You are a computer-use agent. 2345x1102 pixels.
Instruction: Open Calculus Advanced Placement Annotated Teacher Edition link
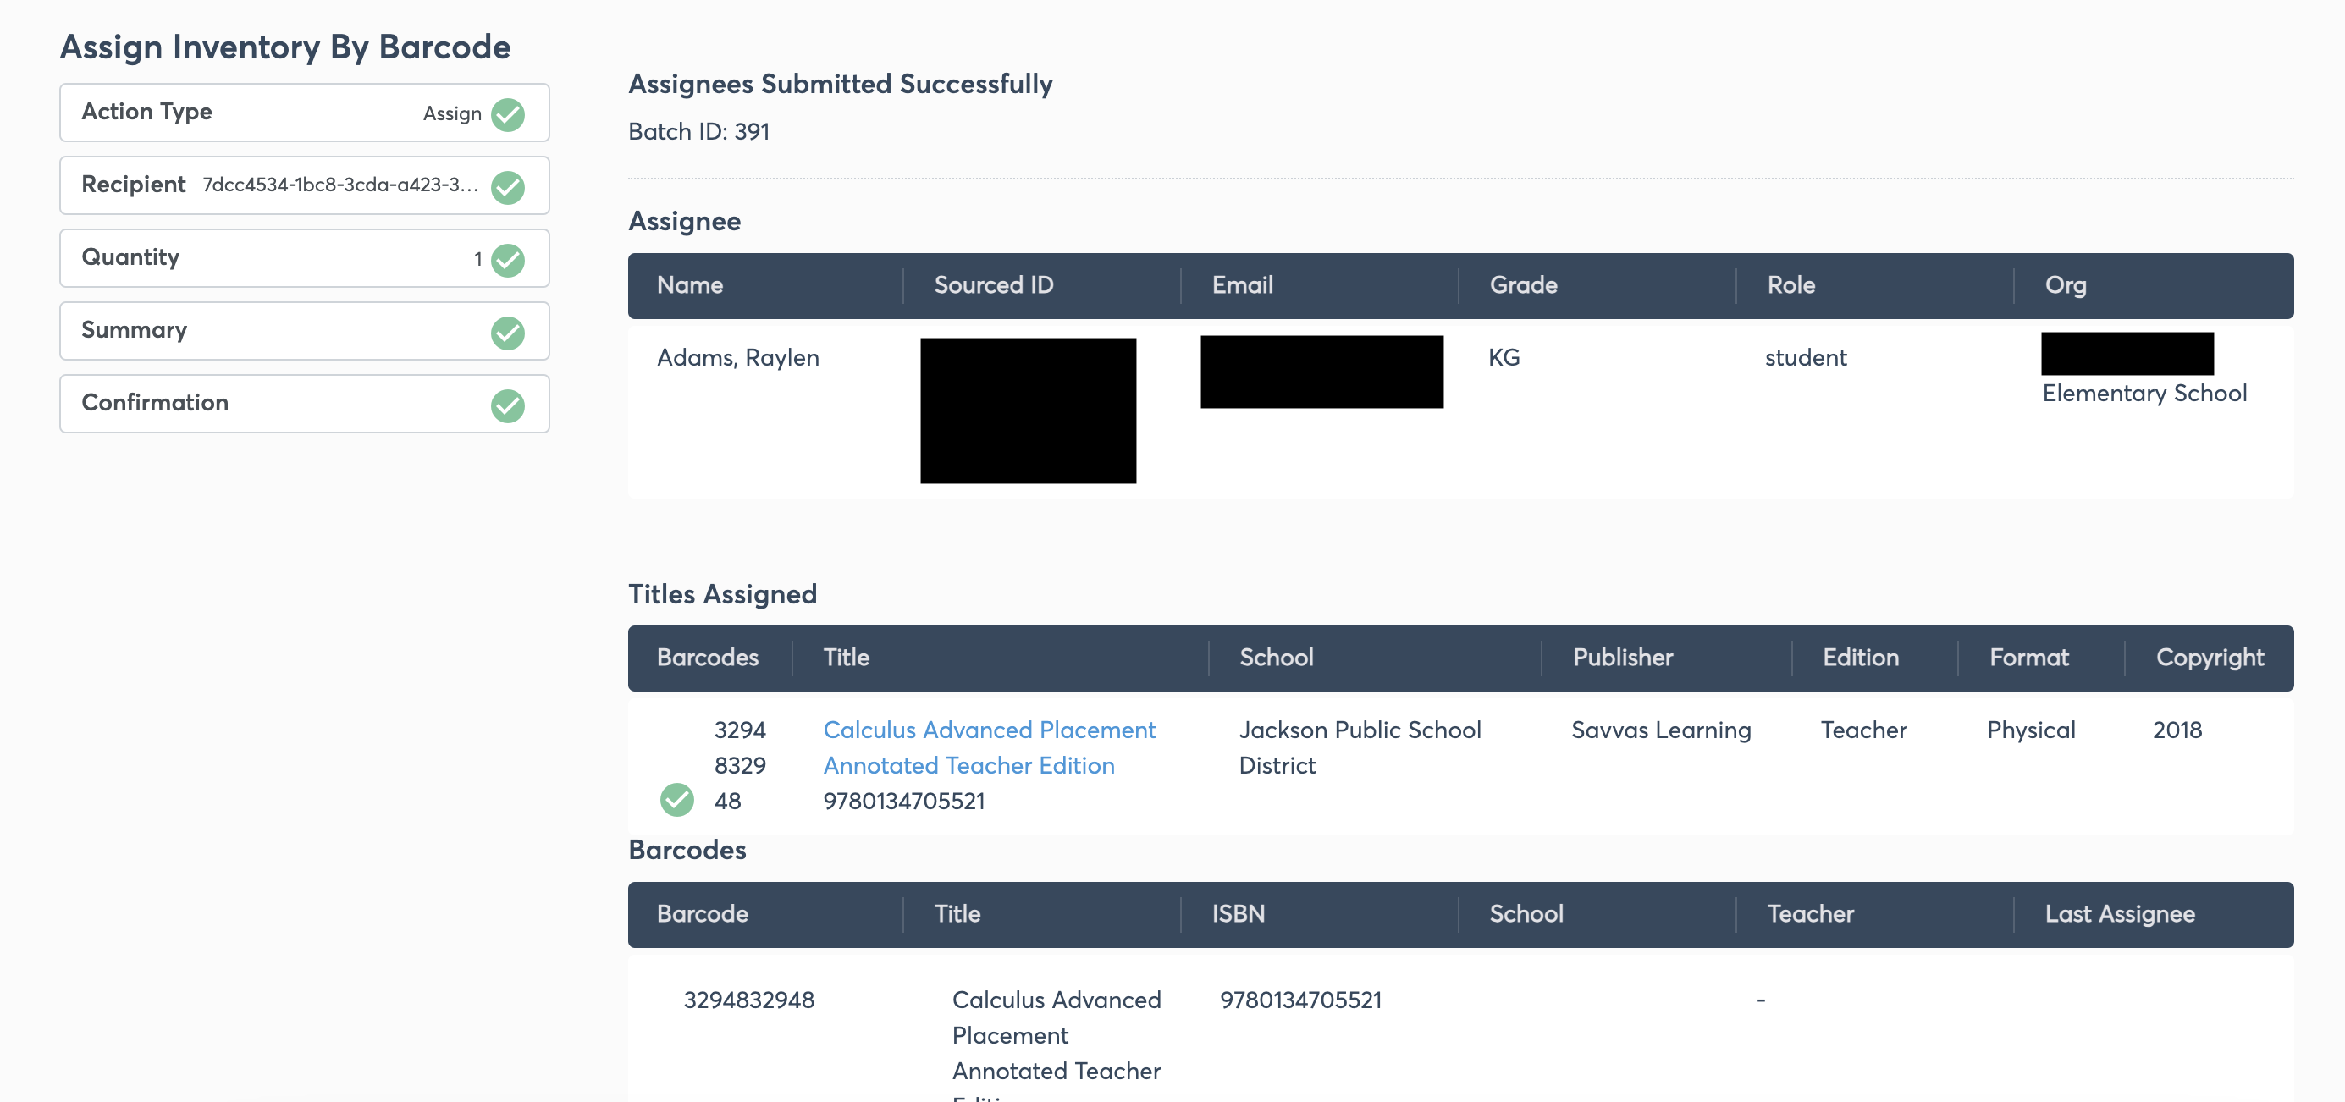[989, 747]
